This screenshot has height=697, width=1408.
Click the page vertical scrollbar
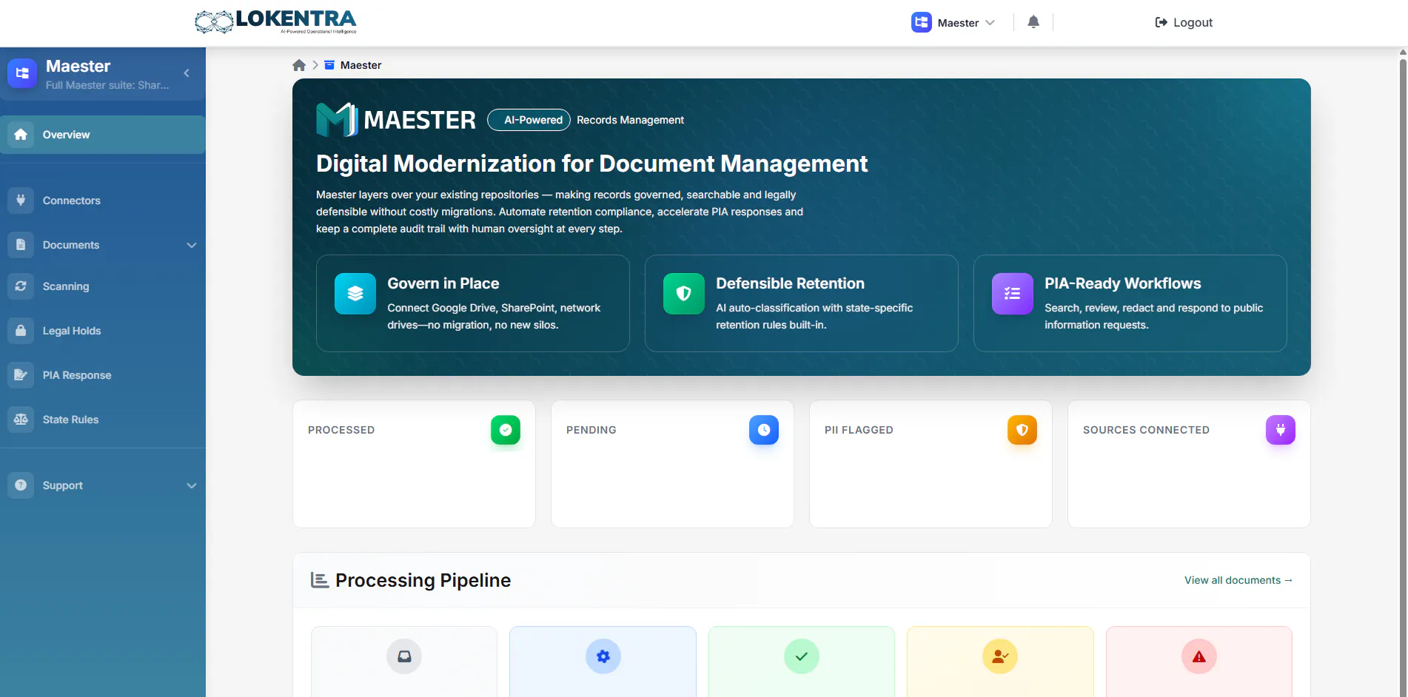1403,373
